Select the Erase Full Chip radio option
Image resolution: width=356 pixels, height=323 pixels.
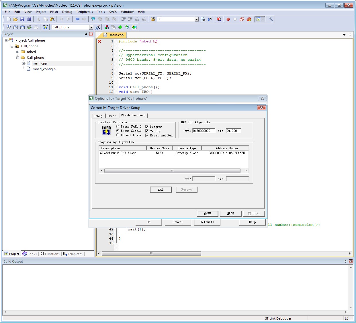118,126
